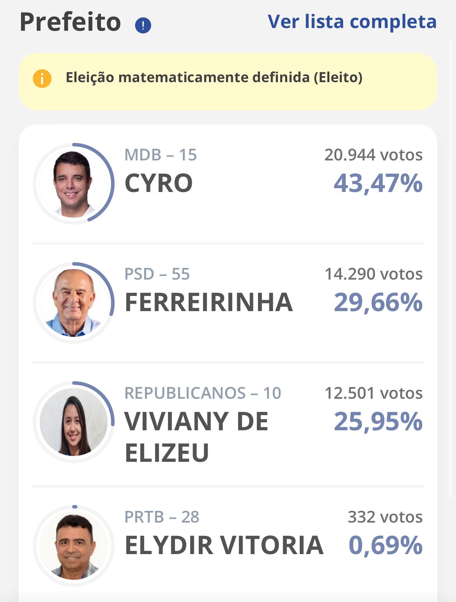
Task: Click the blue info icon beside Prefeito
Action: click(x=143, y=26)
